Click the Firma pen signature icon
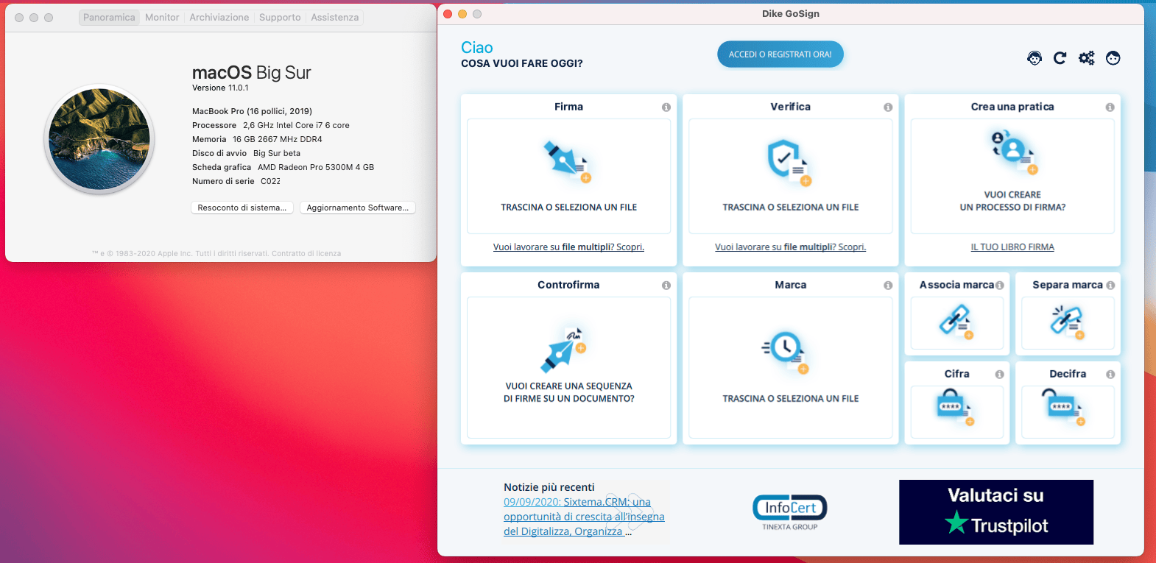This screenshot has height=563, width=1156. (568, 161)
